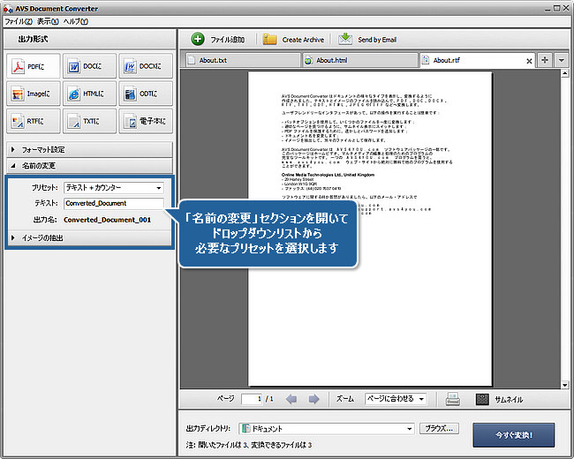Collapse 名前の変更 section
Viewport: 574px width, 459px height.
90,166
